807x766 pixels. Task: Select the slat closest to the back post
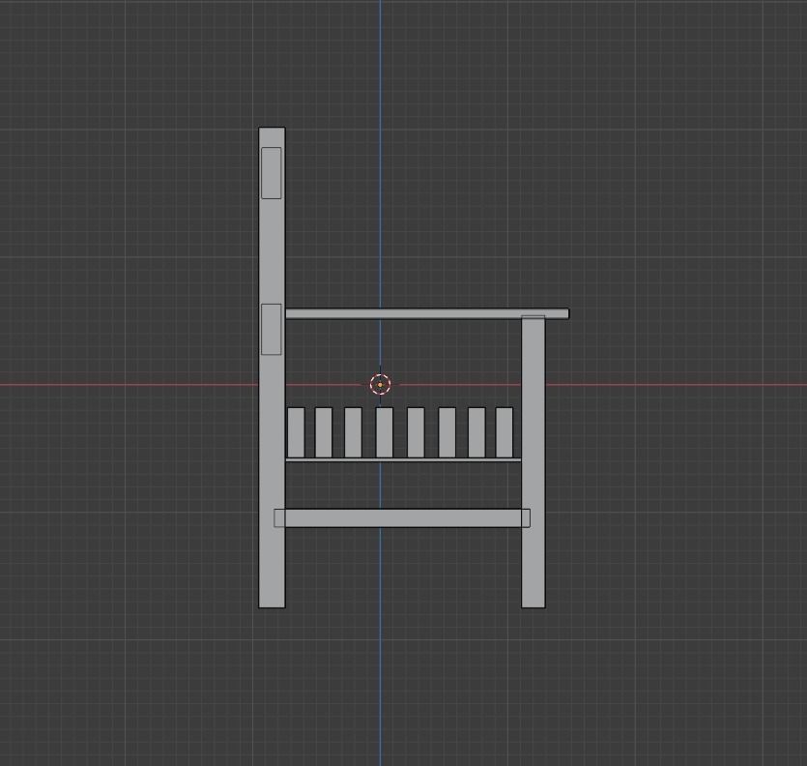pyautogui.click(x=296, y=432)
